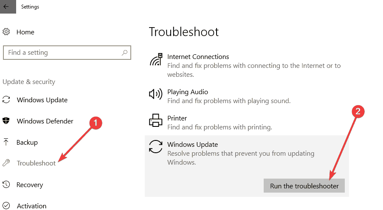
Task: Click the Activation checkmark icon
Action: (6, 206)
